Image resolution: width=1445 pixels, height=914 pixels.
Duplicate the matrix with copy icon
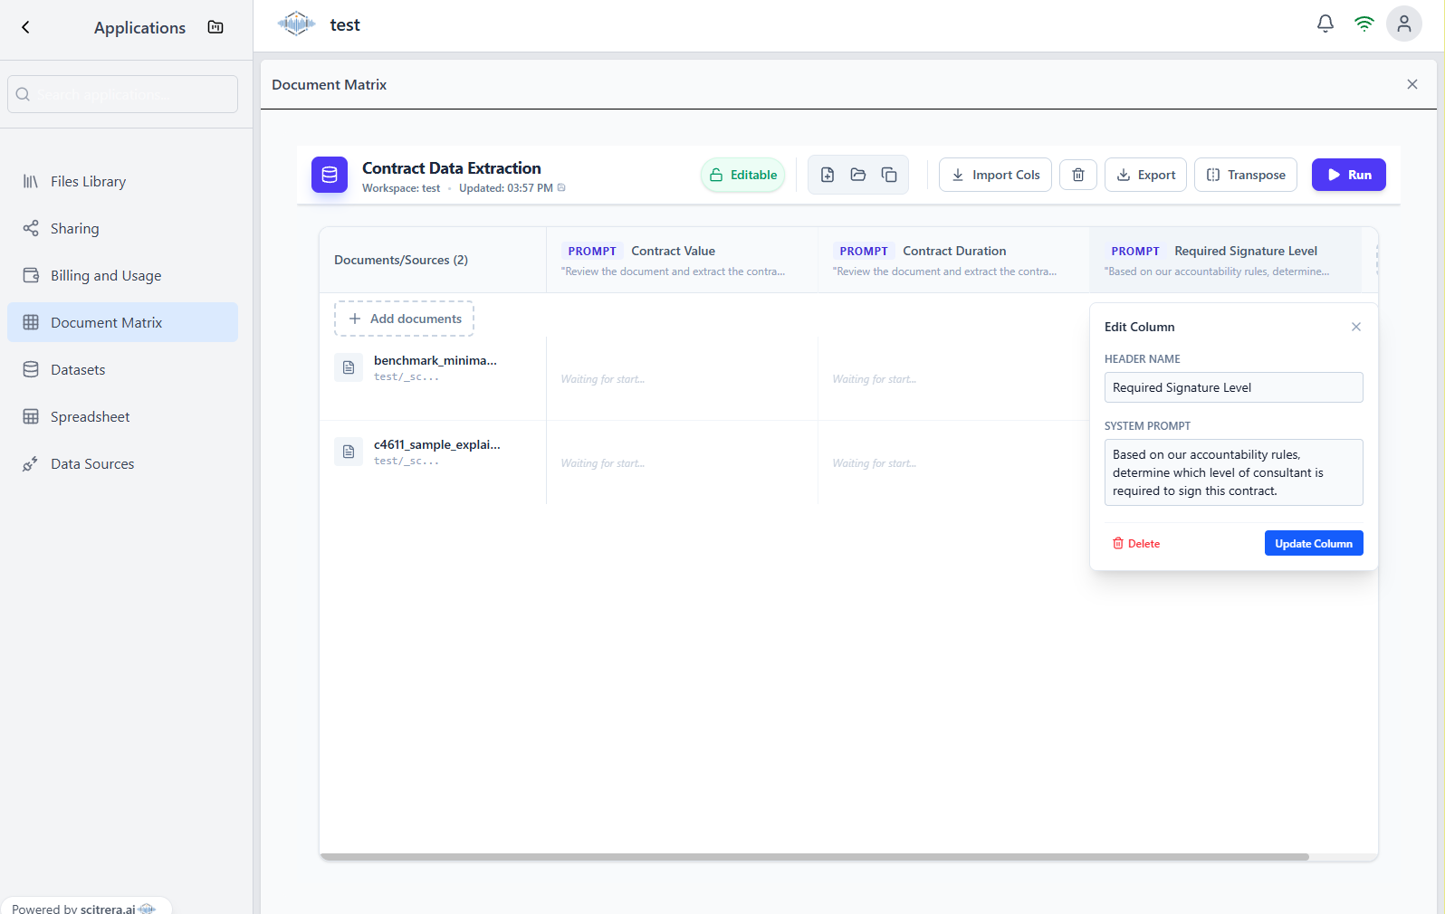point(889,175)
